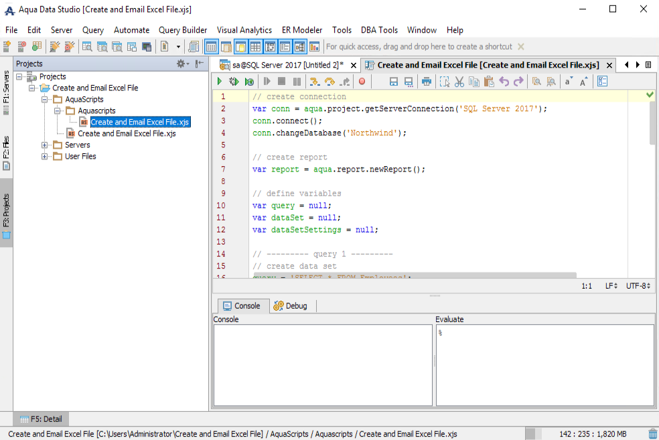Click the garbage collector trash icon
659x440 pixels.
652,434
